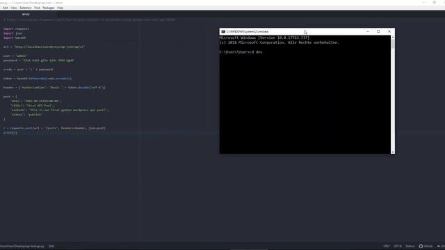Image resolution: width=445 pixels, height=250 pixels.
Task: Click the cmd.exe window system icon
Action: tap(223, 31)
